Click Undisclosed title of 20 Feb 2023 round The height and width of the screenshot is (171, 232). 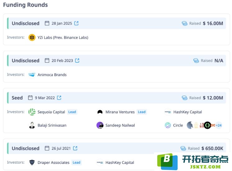coord(26,61)
